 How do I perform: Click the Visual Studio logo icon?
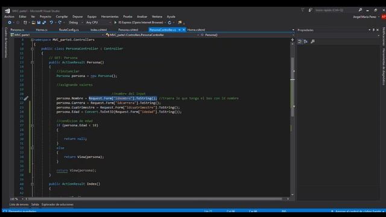point(7,11)
